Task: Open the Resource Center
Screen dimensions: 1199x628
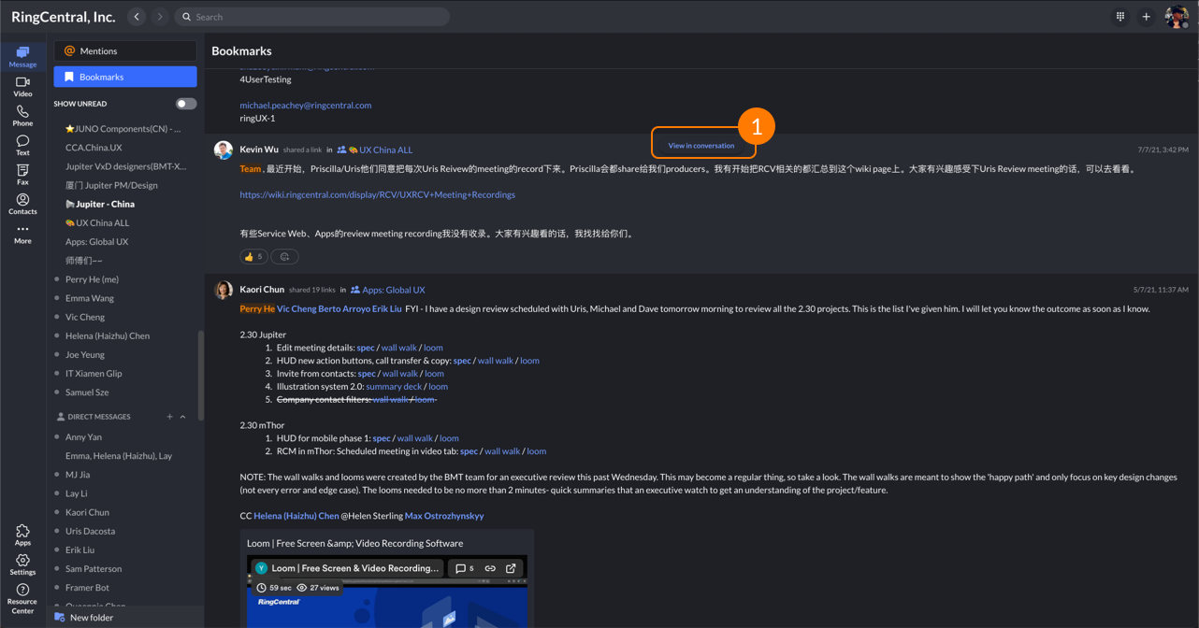Action: pyautogui.click(x=22, y=598)
